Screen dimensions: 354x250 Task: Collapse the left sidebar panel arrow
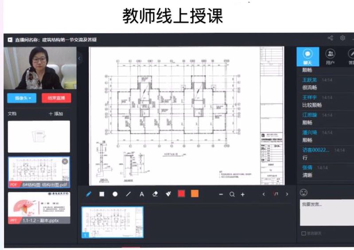point(79,58)
